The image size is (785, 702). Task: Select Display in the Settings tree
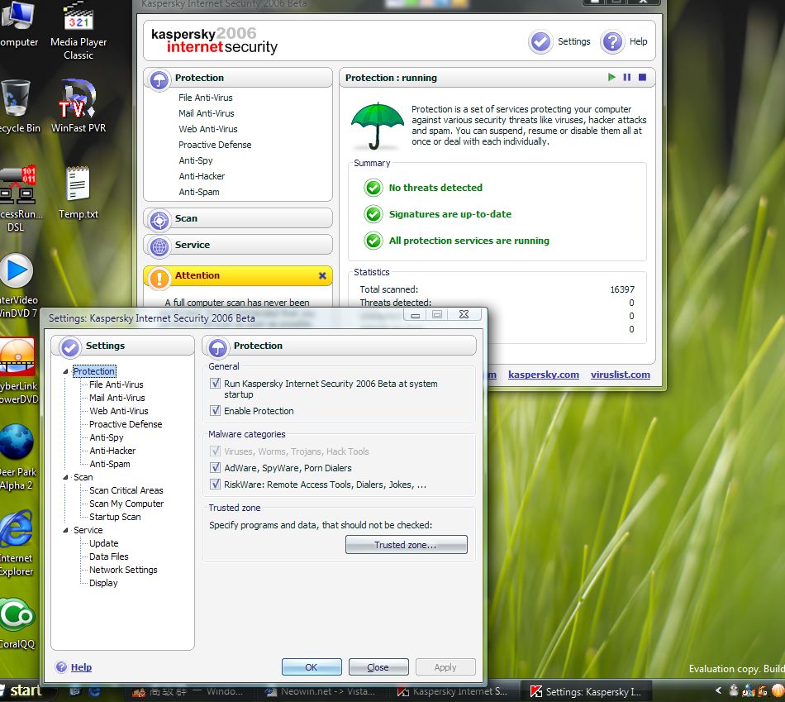[103, 583]
